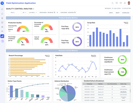Open the filled building sidebar icon
This screenshot has width=133, height=103.
tap(2, 18)
